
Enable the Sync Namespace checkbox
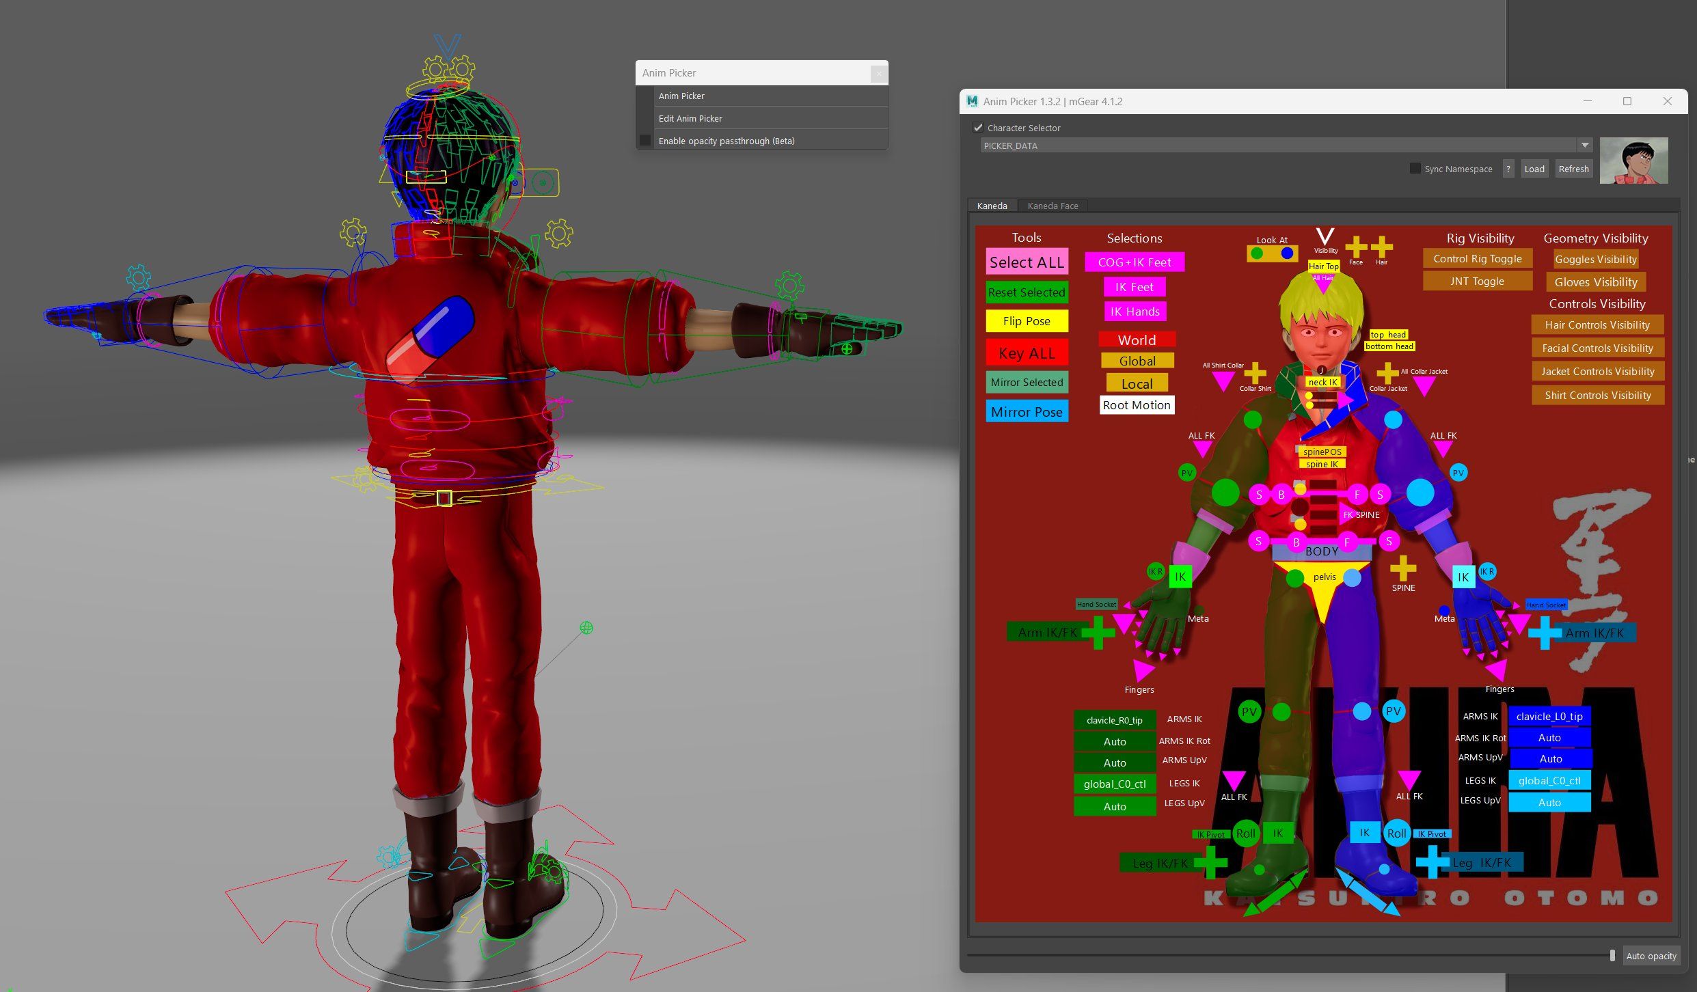click(x=1415, y=169)
